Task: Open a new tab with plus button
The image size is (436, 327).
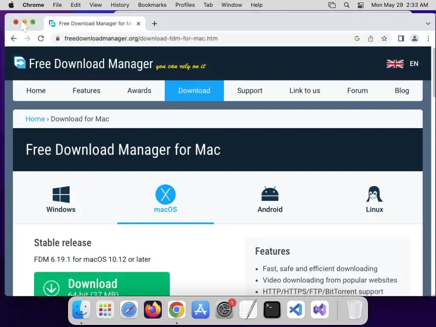Action: point(155,24)
